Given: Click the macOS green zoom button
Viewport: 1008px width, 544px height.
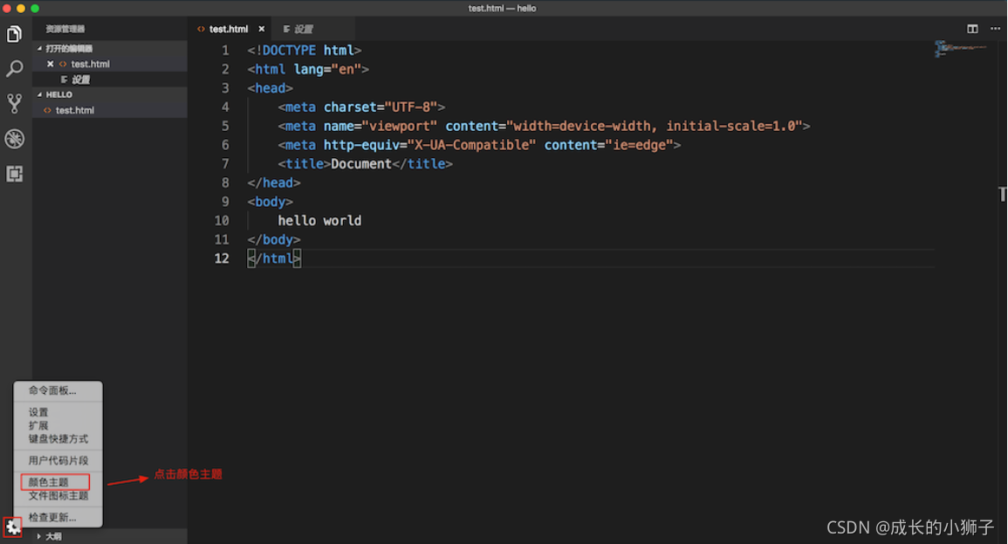Looking at the screenshot, I should 35,9.
